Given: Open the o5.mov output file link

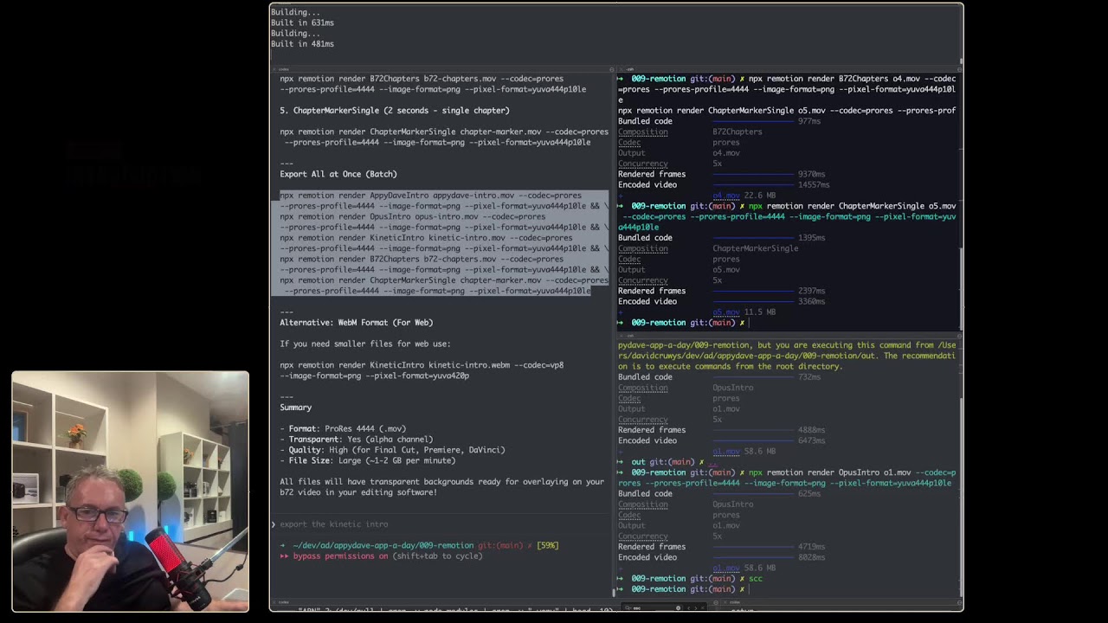Looking at the screenshot, I should [x=726, y=312].
